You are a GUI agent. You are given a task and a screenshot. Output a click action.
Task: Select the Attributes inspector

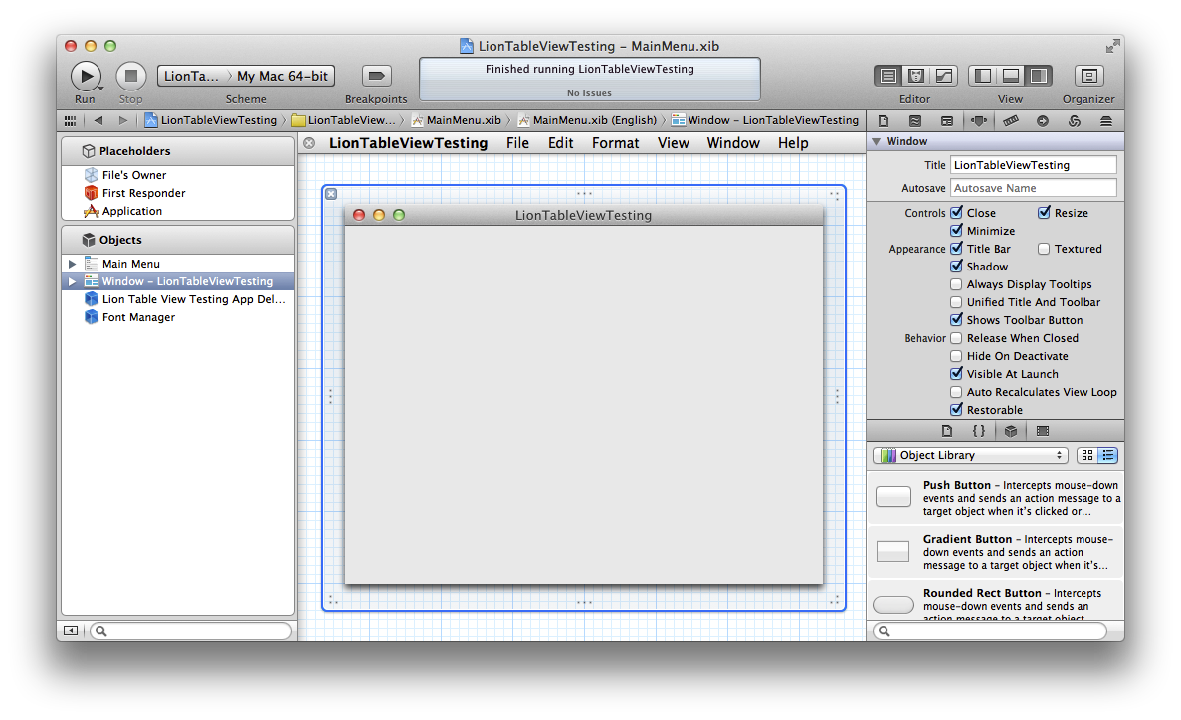(978, 121)
